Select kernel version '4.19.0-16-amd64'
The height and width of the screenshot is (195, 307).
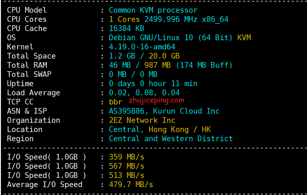click(x=142, y=47)
